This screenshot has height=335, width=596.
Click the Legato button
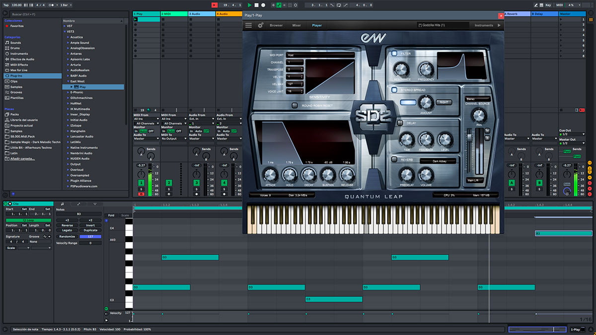tap(67, 230)
